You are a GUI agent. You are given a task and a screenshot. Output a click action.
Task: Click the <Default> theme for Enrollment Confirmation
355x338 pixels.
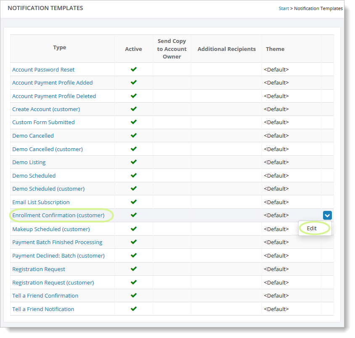click(x=276, y=215)
